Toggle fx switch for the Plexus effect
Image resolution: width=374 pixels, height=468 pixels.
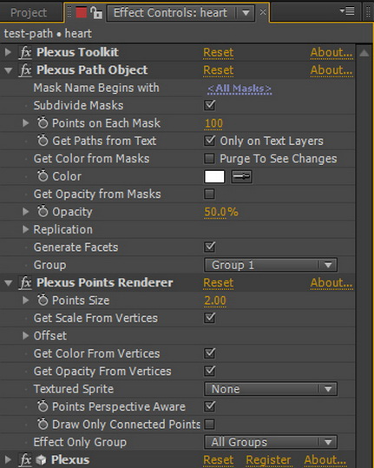click(x=26, y=460)
